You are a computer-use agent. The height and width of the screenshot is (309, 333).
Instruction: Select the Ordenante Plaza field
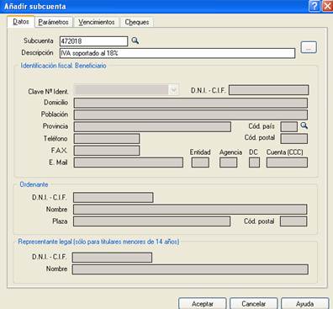[151, 221]
